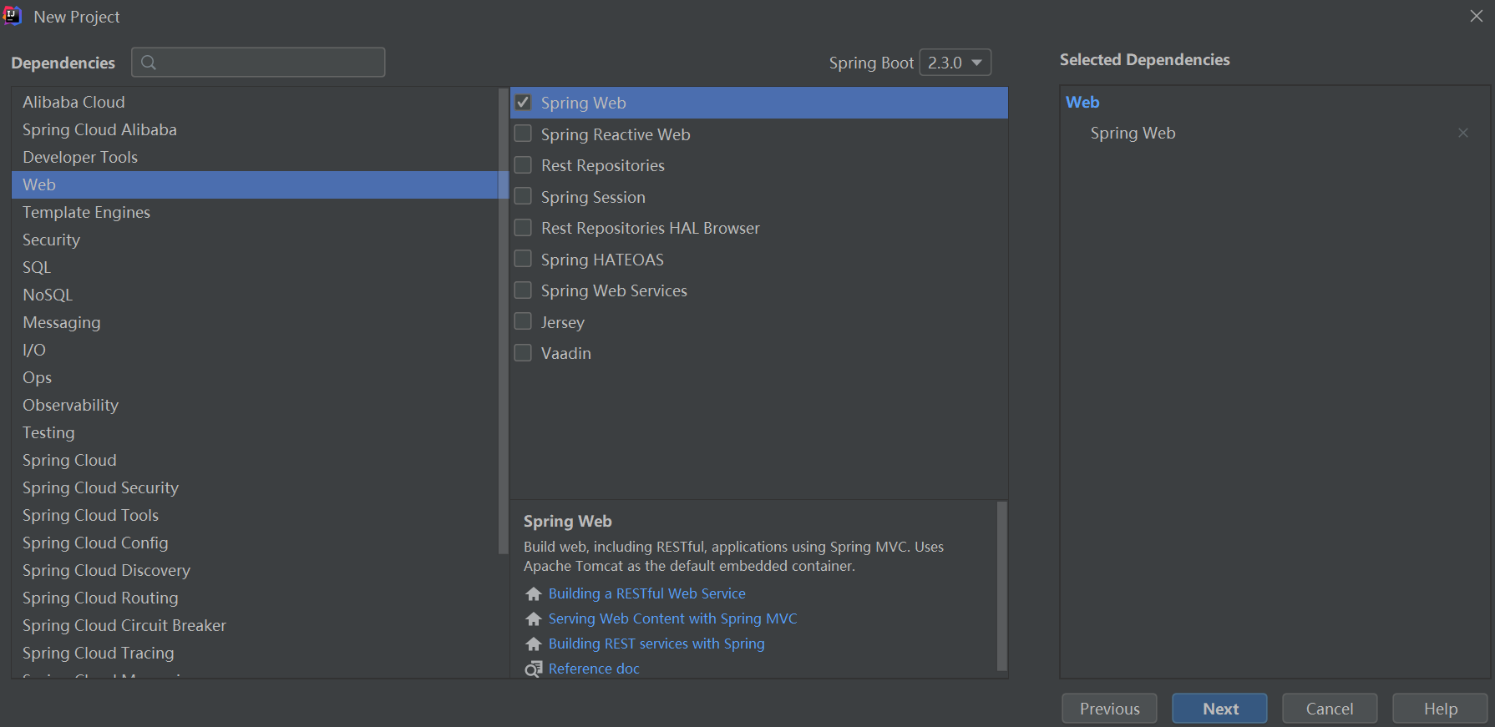Close the New Project dialog

[x=1477, y=16]
